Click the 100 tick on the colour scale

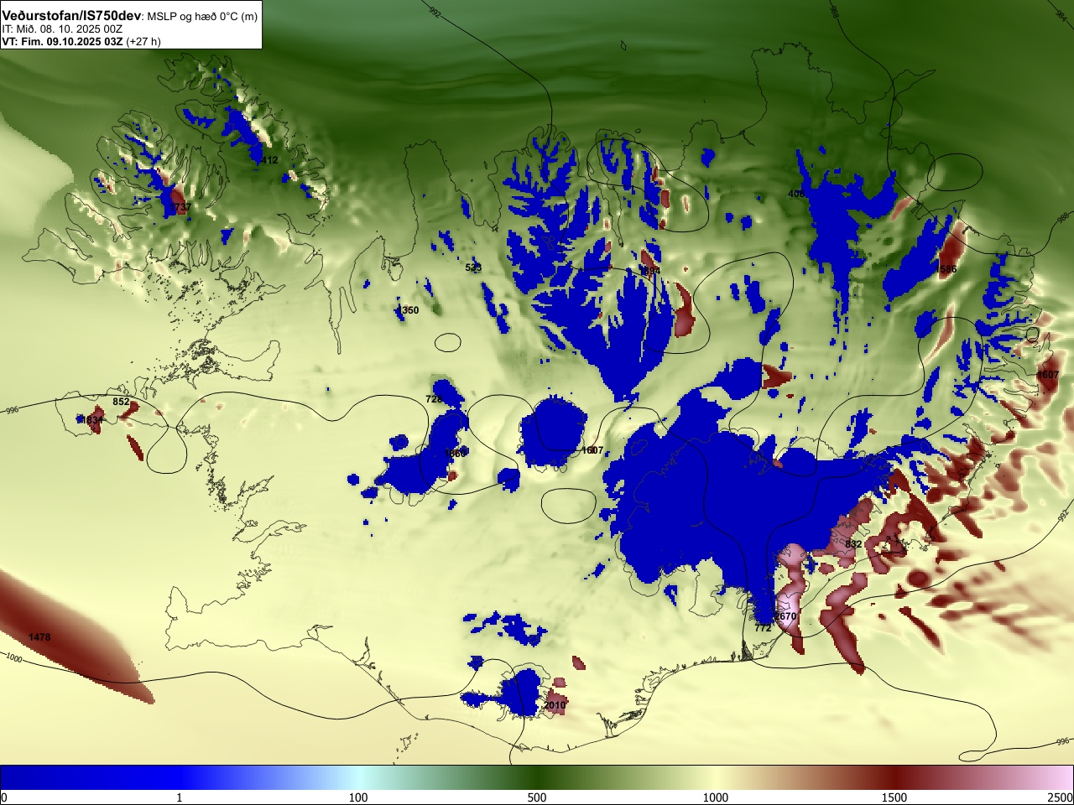tap(358, 797)
